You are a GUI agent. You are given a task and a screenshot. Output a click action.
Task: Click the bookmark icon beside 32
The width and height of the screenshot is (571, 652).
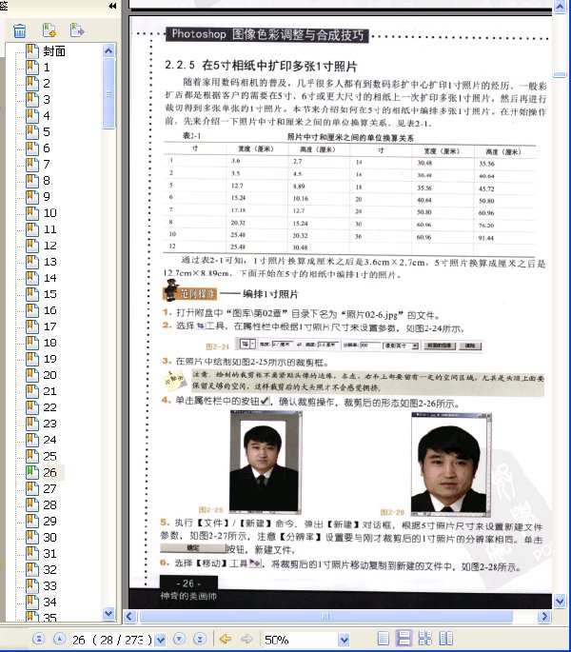[32, 570]
